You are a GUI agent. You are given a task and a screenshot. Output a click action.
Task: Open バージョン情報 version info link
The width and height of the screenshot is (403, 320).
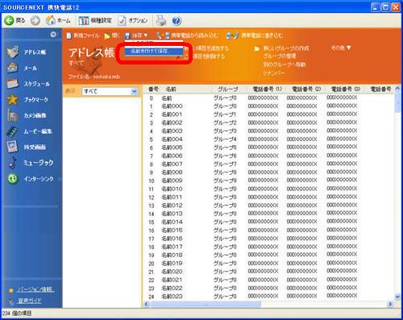pos(35,289)
